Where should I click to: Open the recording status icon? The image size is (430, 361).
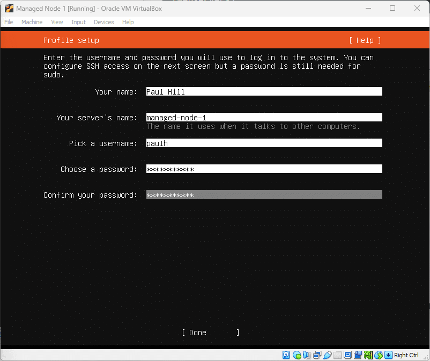tap(358, 355)
